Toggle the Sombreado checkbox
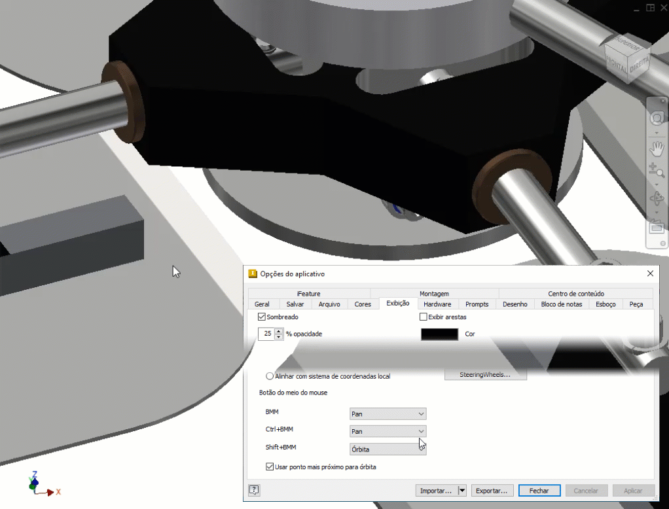The image size is (669, 509). [x=262, y=317]
